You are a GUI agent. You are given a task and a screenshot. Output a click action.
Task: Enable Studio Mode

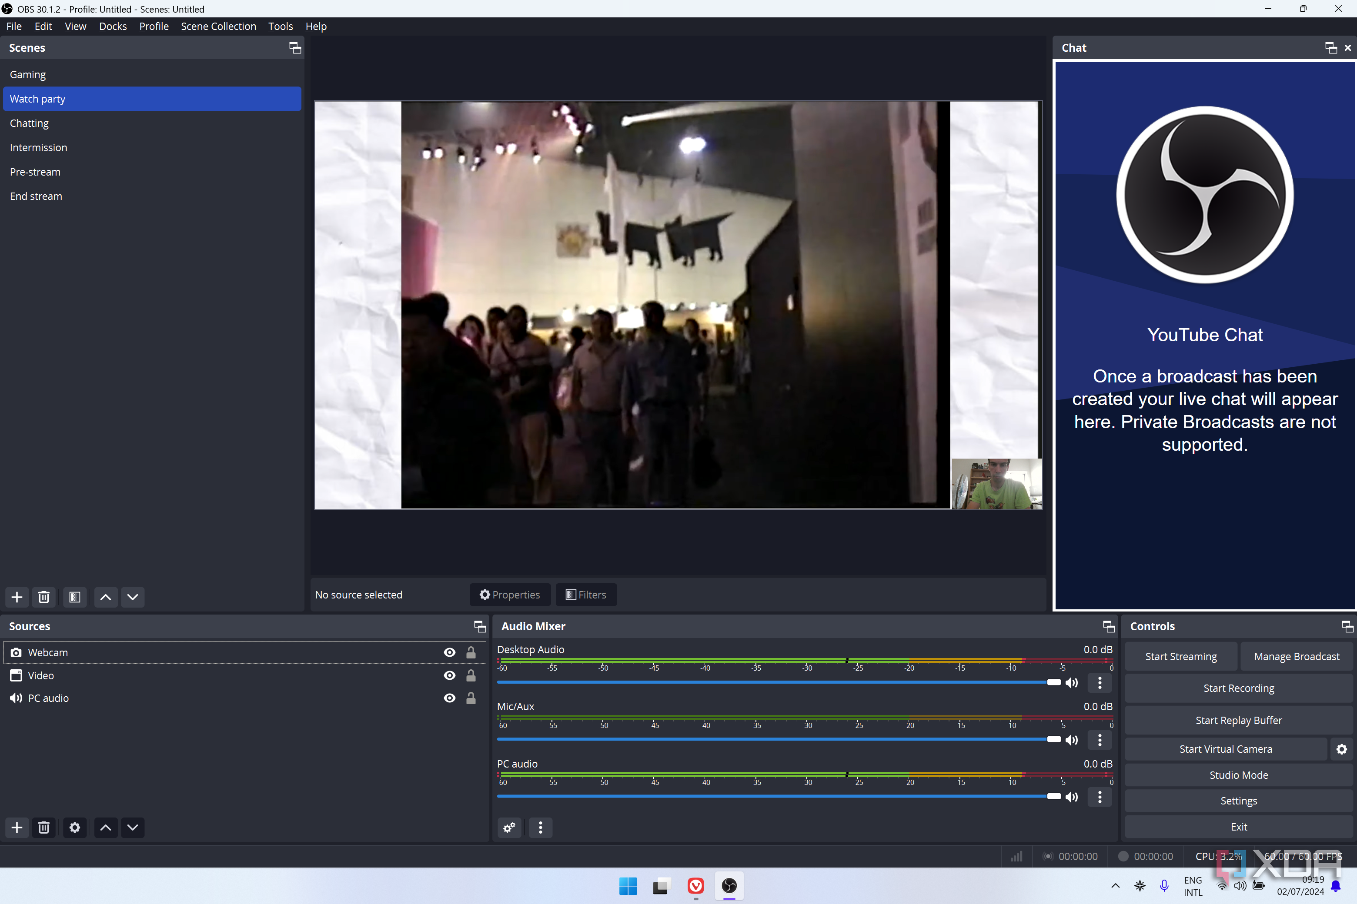point(1239,775)
